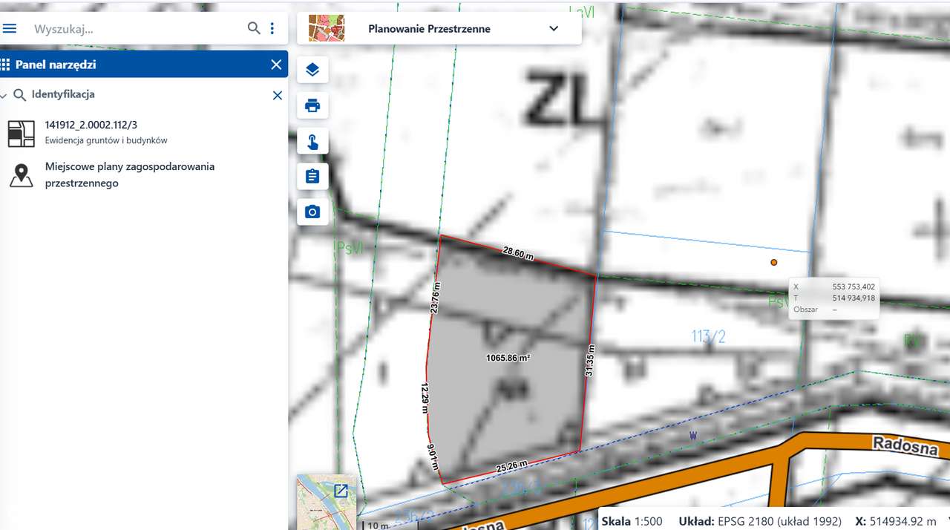The image size is (950, 530).
Task: Click the search magnifier icon
Action: pos(254,28)
